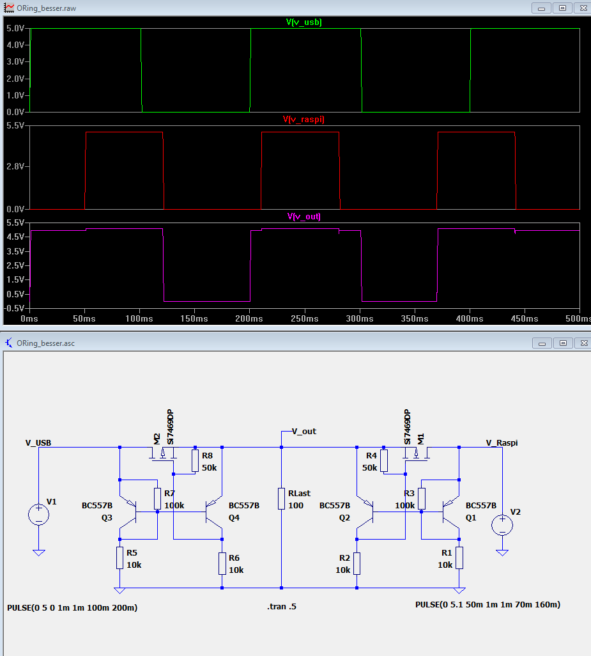Click BC557B label of Q4
The width and height of the screenshot is (591, 656).
(x=244, y=505)
